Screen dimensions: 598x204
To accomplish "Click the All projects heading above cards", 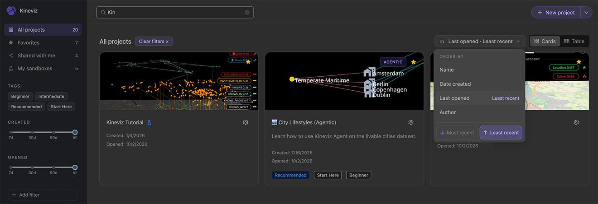I will click(115, 42).
